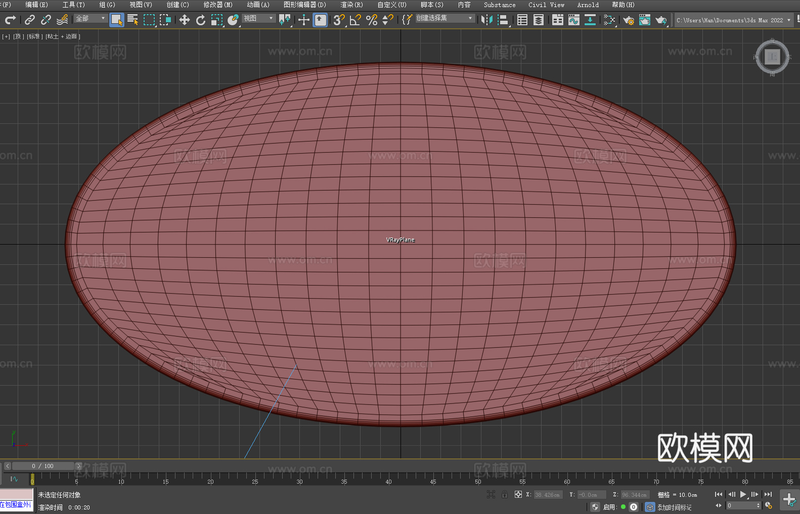This screenshot has width=800, height=514.
Task: Click the Bind to Space Warp icon
Action: [62, 20]
